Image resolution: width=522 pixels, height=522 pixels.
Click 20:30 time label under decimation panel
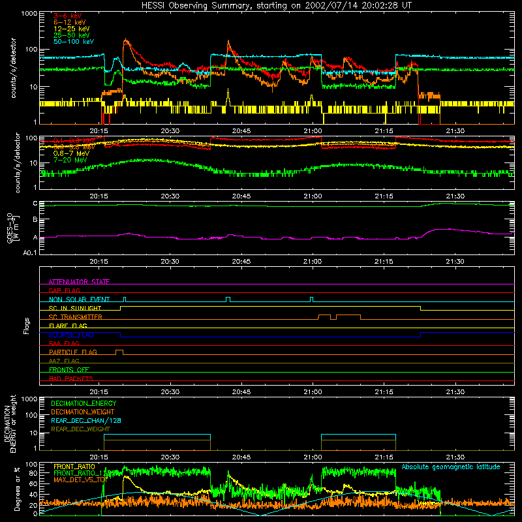[170, 457]
